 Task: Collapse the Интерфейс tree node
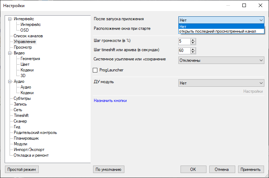pyautogui.click(x=10, y=19)
